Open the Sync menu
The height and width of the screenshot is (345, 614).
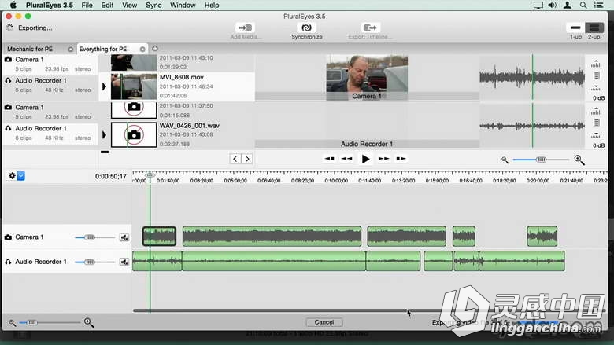(153, 5)
